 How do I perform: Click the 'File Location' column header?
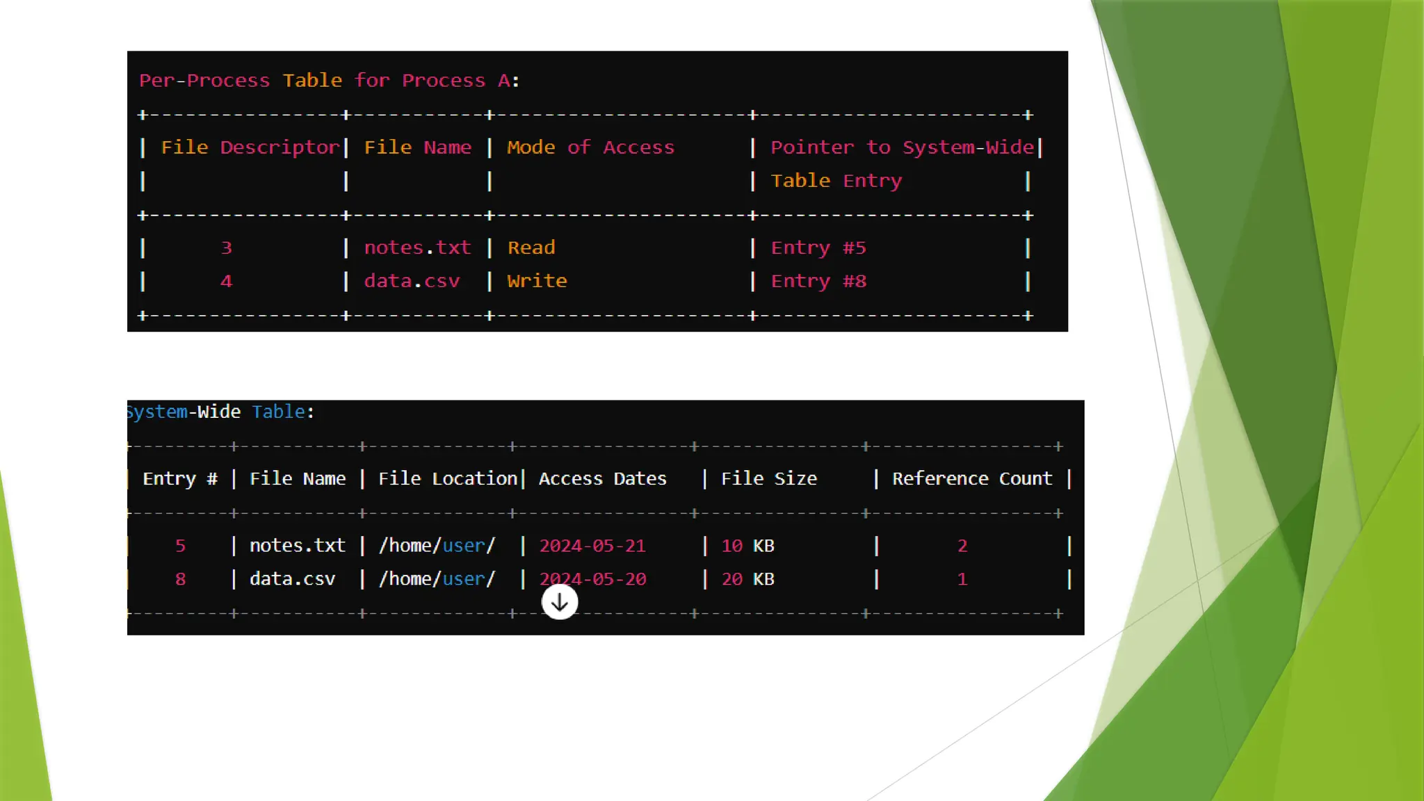pos(447,478)
